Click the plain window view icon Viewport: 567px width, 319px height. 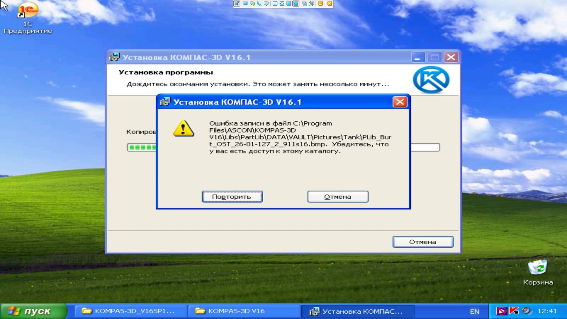click(275, 4)
